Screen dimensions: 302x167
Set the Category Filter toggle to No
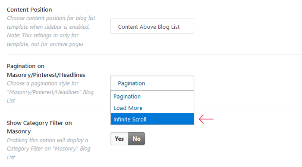pos(137,138)
